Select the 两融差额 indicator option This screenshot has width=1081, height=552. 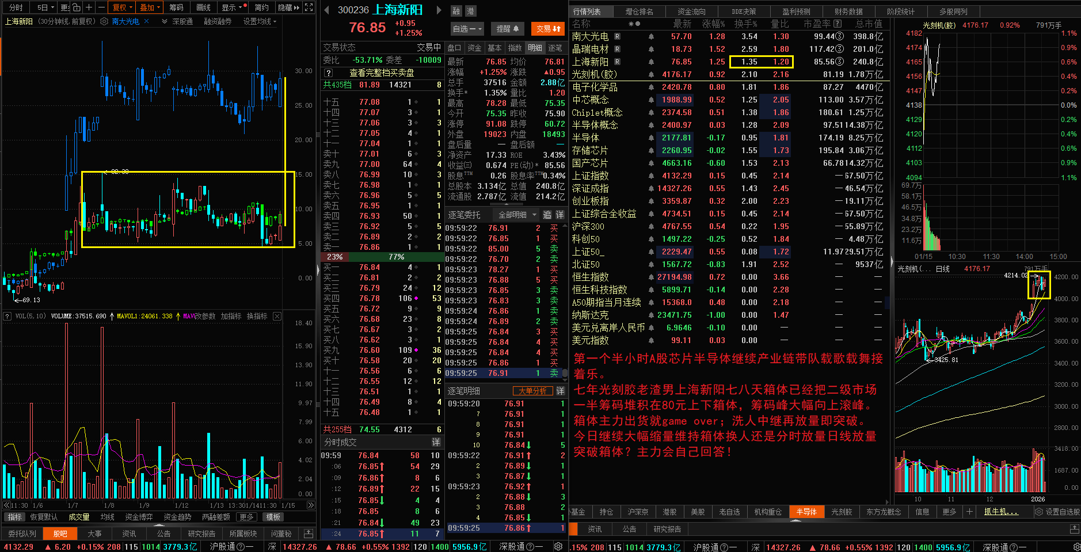(x=216, y=517)
